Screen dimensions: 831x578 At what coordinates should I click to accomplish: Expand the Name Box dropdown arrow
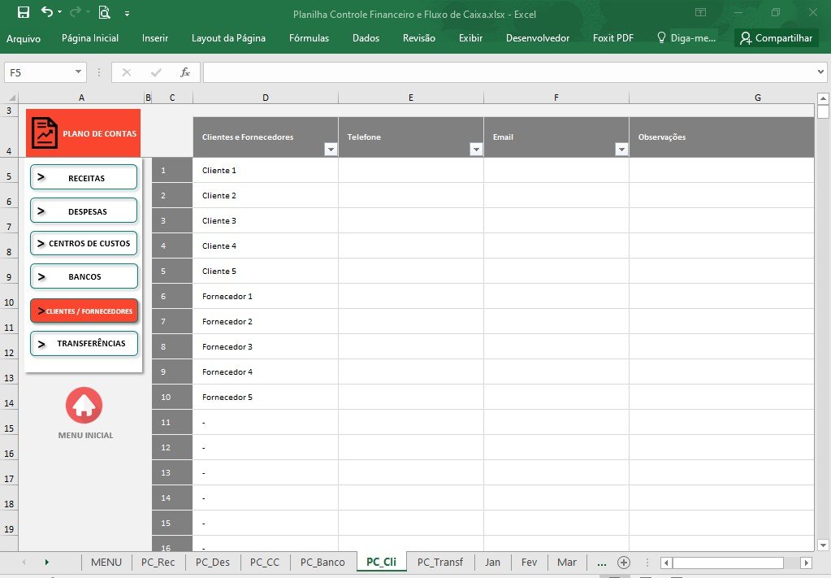pyautogui.click(x=79, y=72)
